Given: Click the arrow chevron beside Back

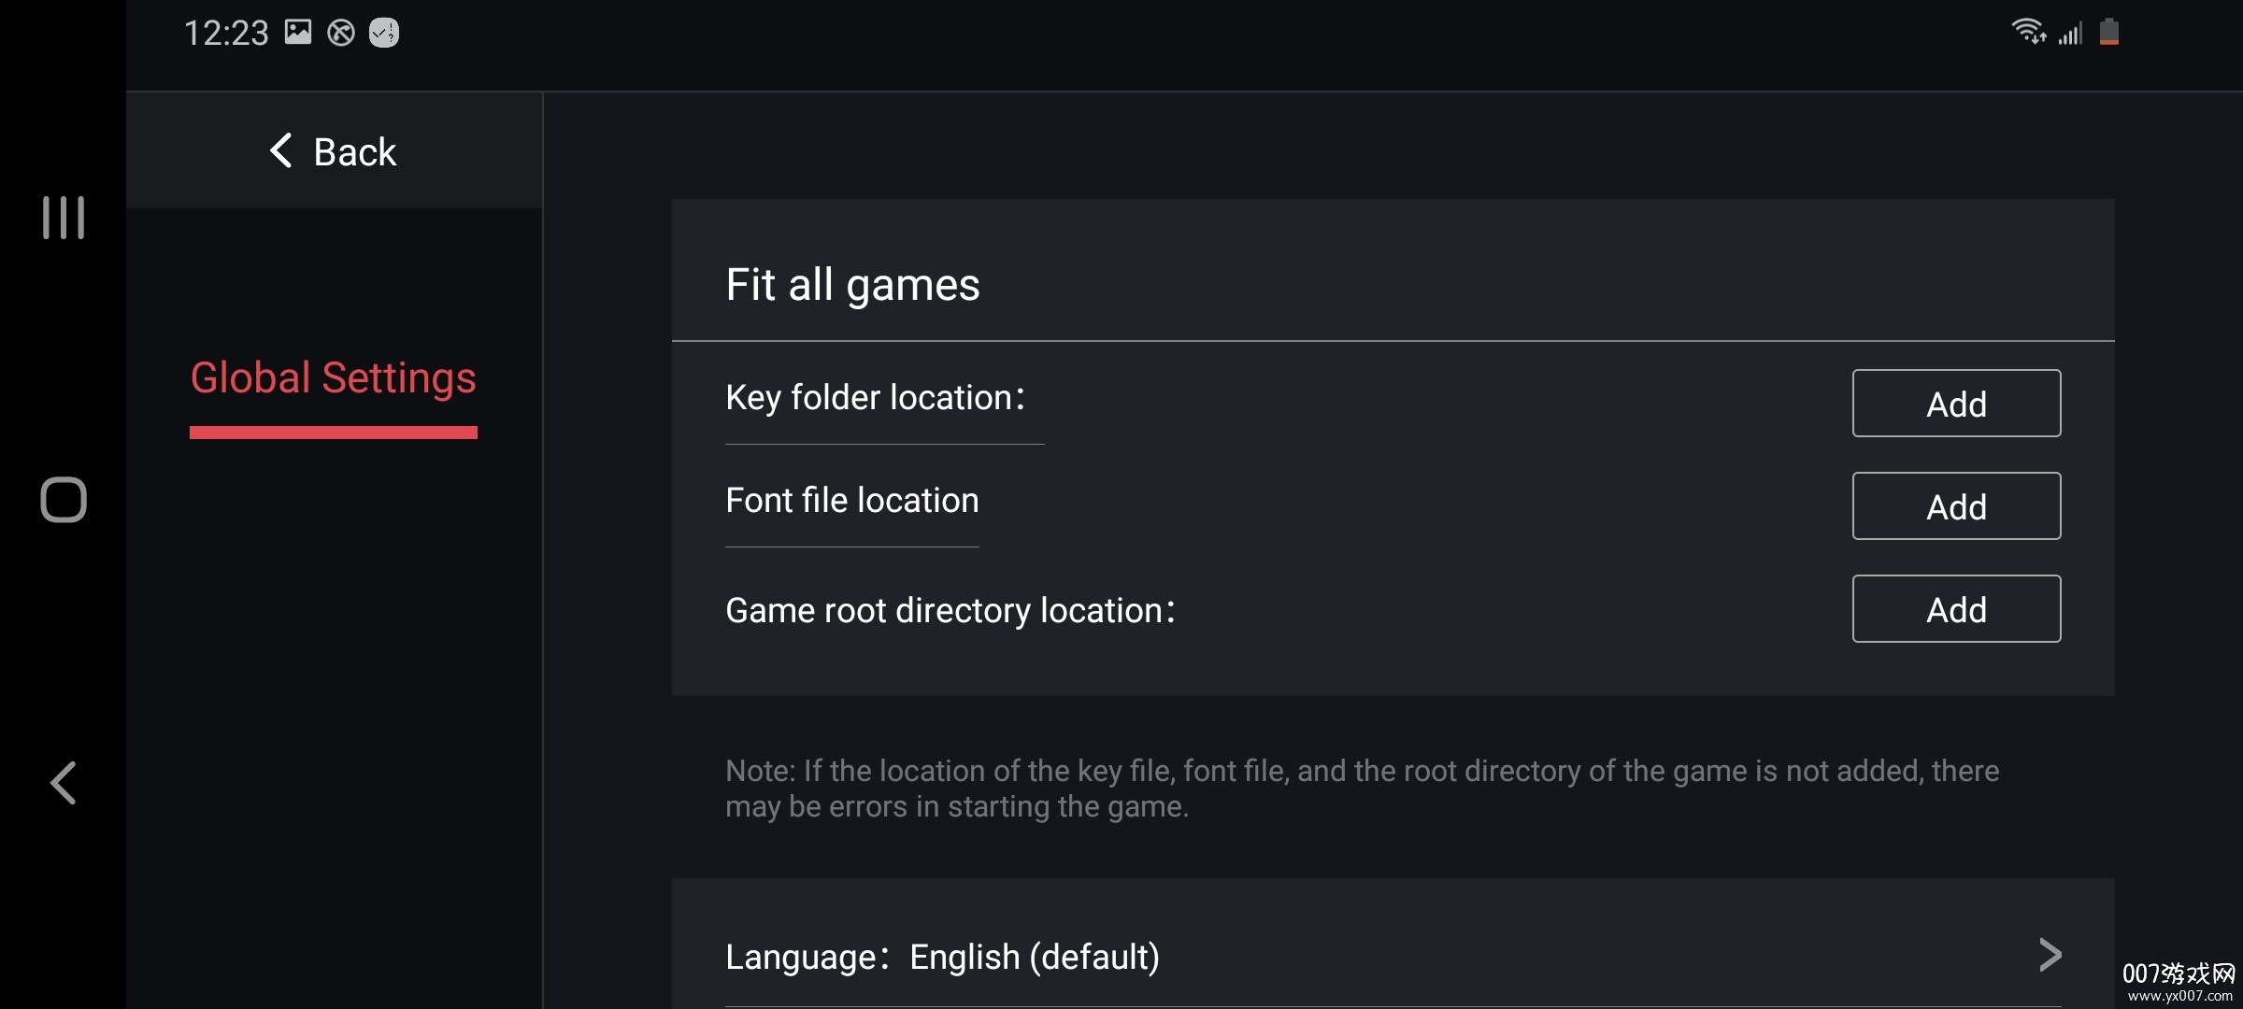Looking at the screenshot, I should click(x=281, y=150).
